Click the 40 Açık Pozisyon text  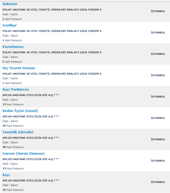[13, 147]
